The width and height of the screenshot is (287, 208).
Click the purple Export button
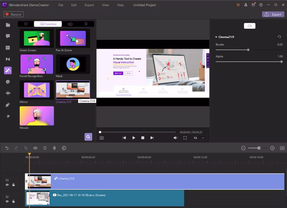pos(273,14)
